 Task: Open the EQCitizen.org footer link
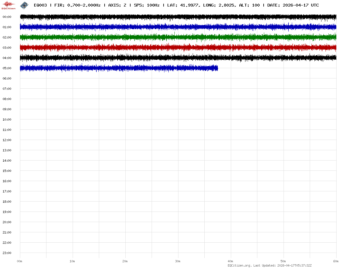[239, 265]
